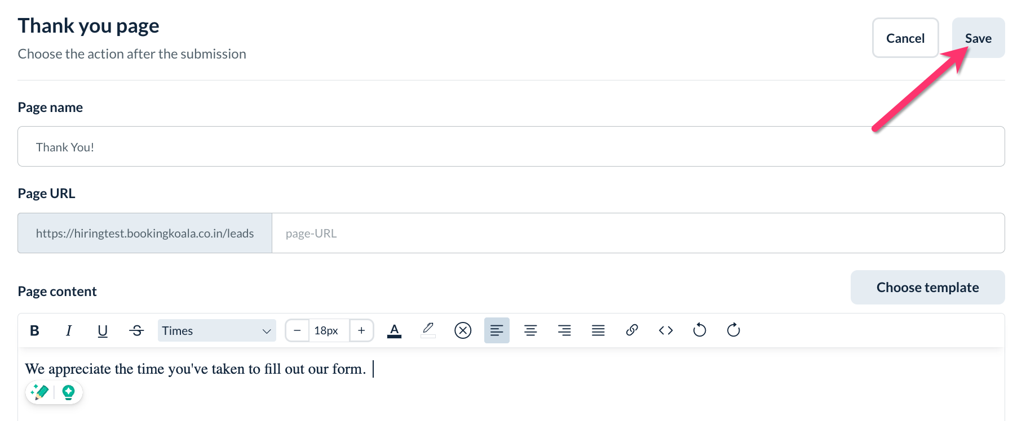
Task: Click the Save button
Action: tap(978, 38)
